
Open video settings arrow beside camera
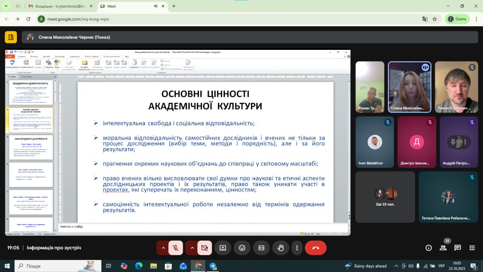(192, 248)
